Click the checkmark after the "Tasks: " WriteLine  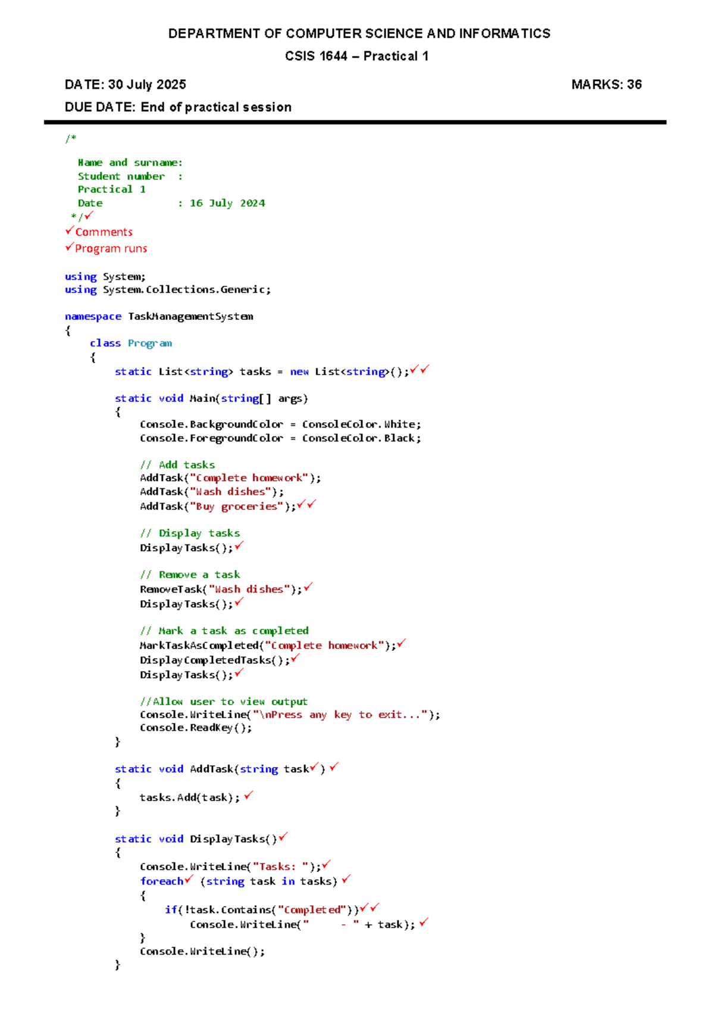tap(326, 865)
